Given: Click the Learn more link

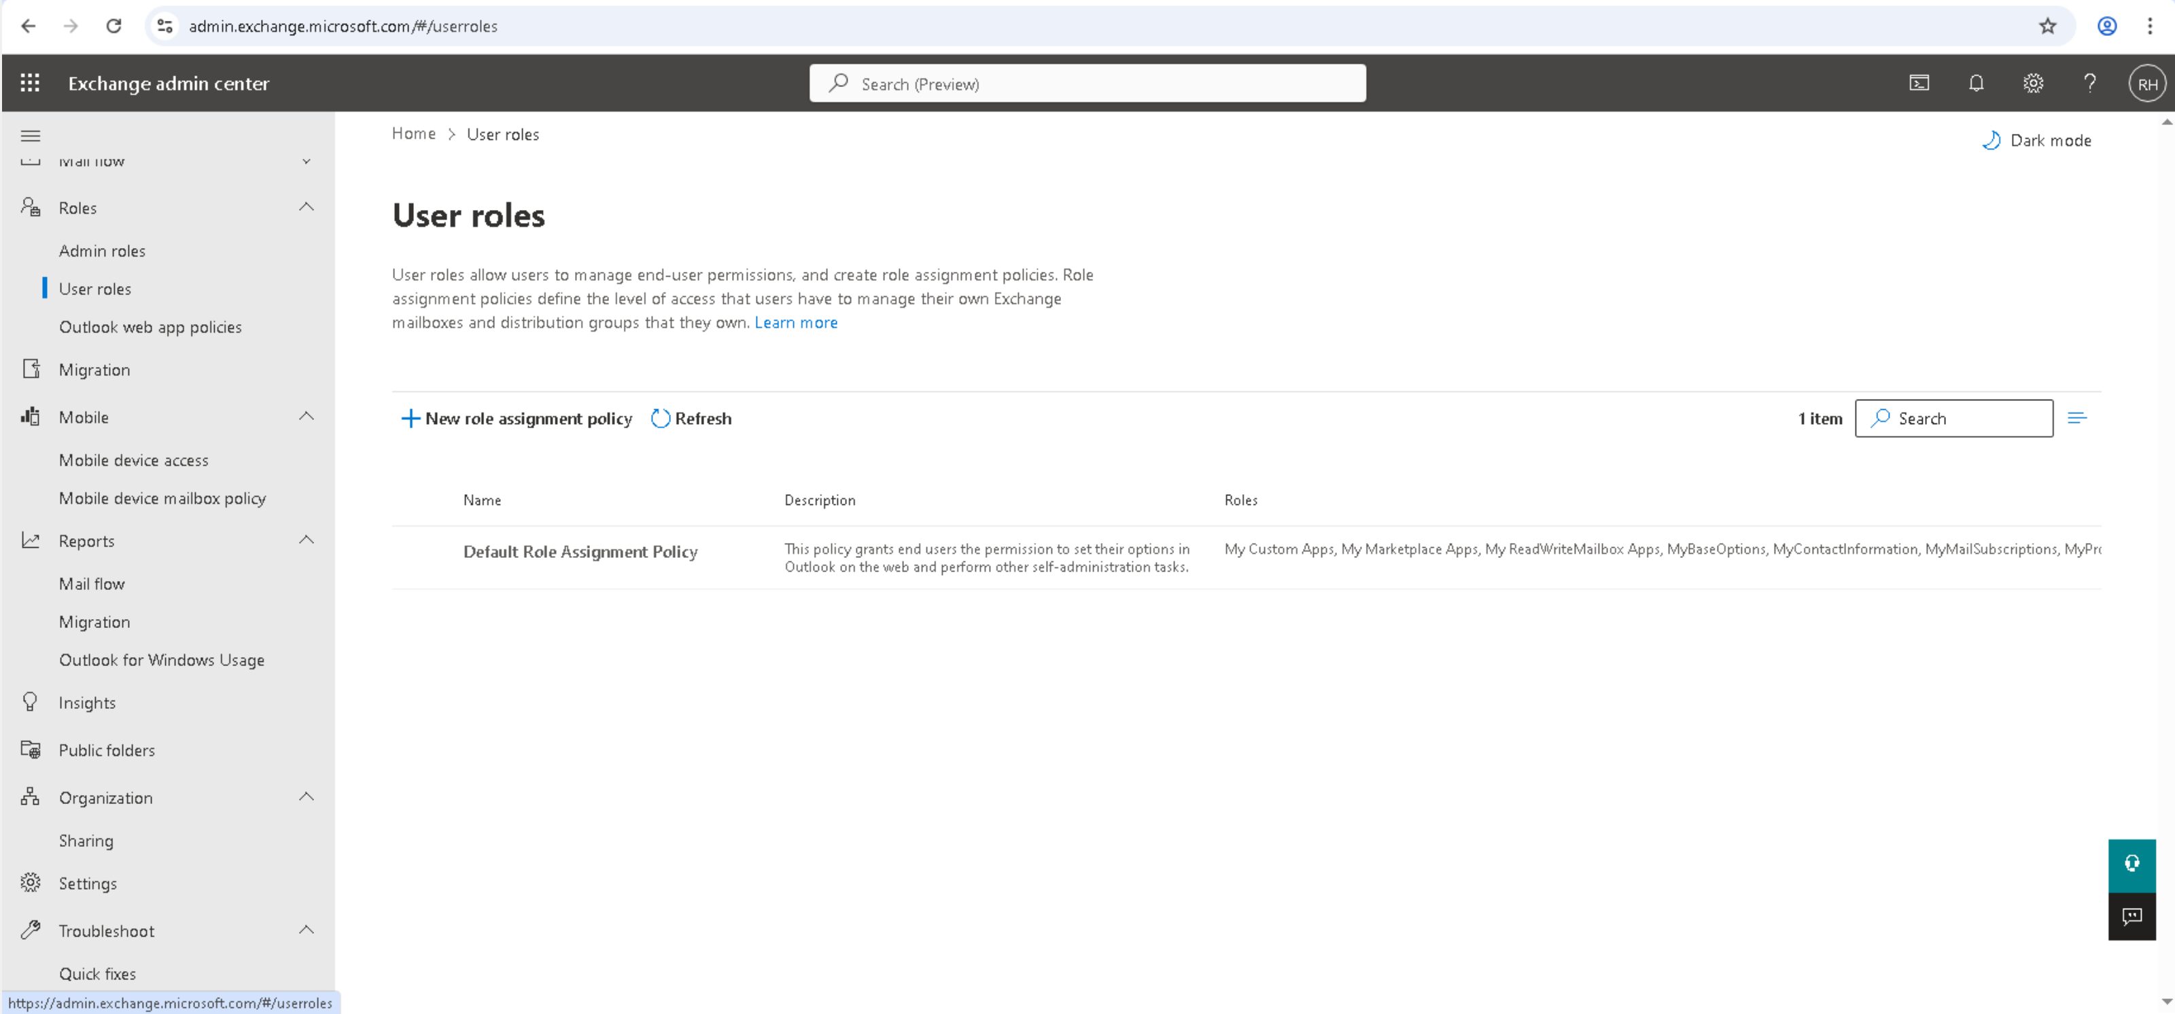Looking at the screenshot, I should (795, 323).
